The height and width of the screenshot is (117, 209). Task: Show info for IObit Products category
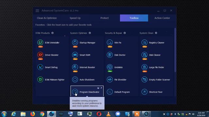click(53, 33)
